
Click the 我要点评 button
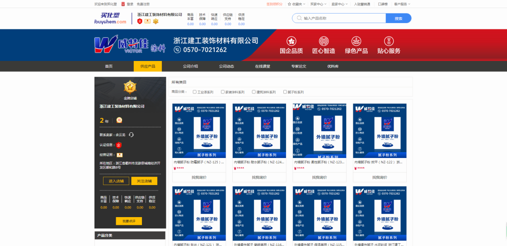(129, 221)
